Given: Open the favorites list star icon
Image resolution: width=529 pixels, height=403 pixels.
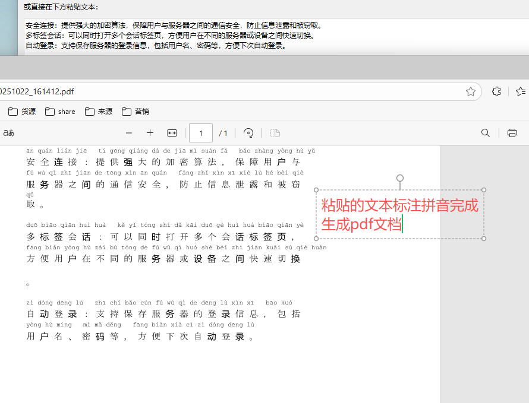Looking at the screenshot, I should point(521,91).
